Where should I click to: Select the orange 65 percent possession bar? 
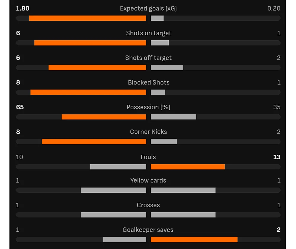[x=104, y=117]
